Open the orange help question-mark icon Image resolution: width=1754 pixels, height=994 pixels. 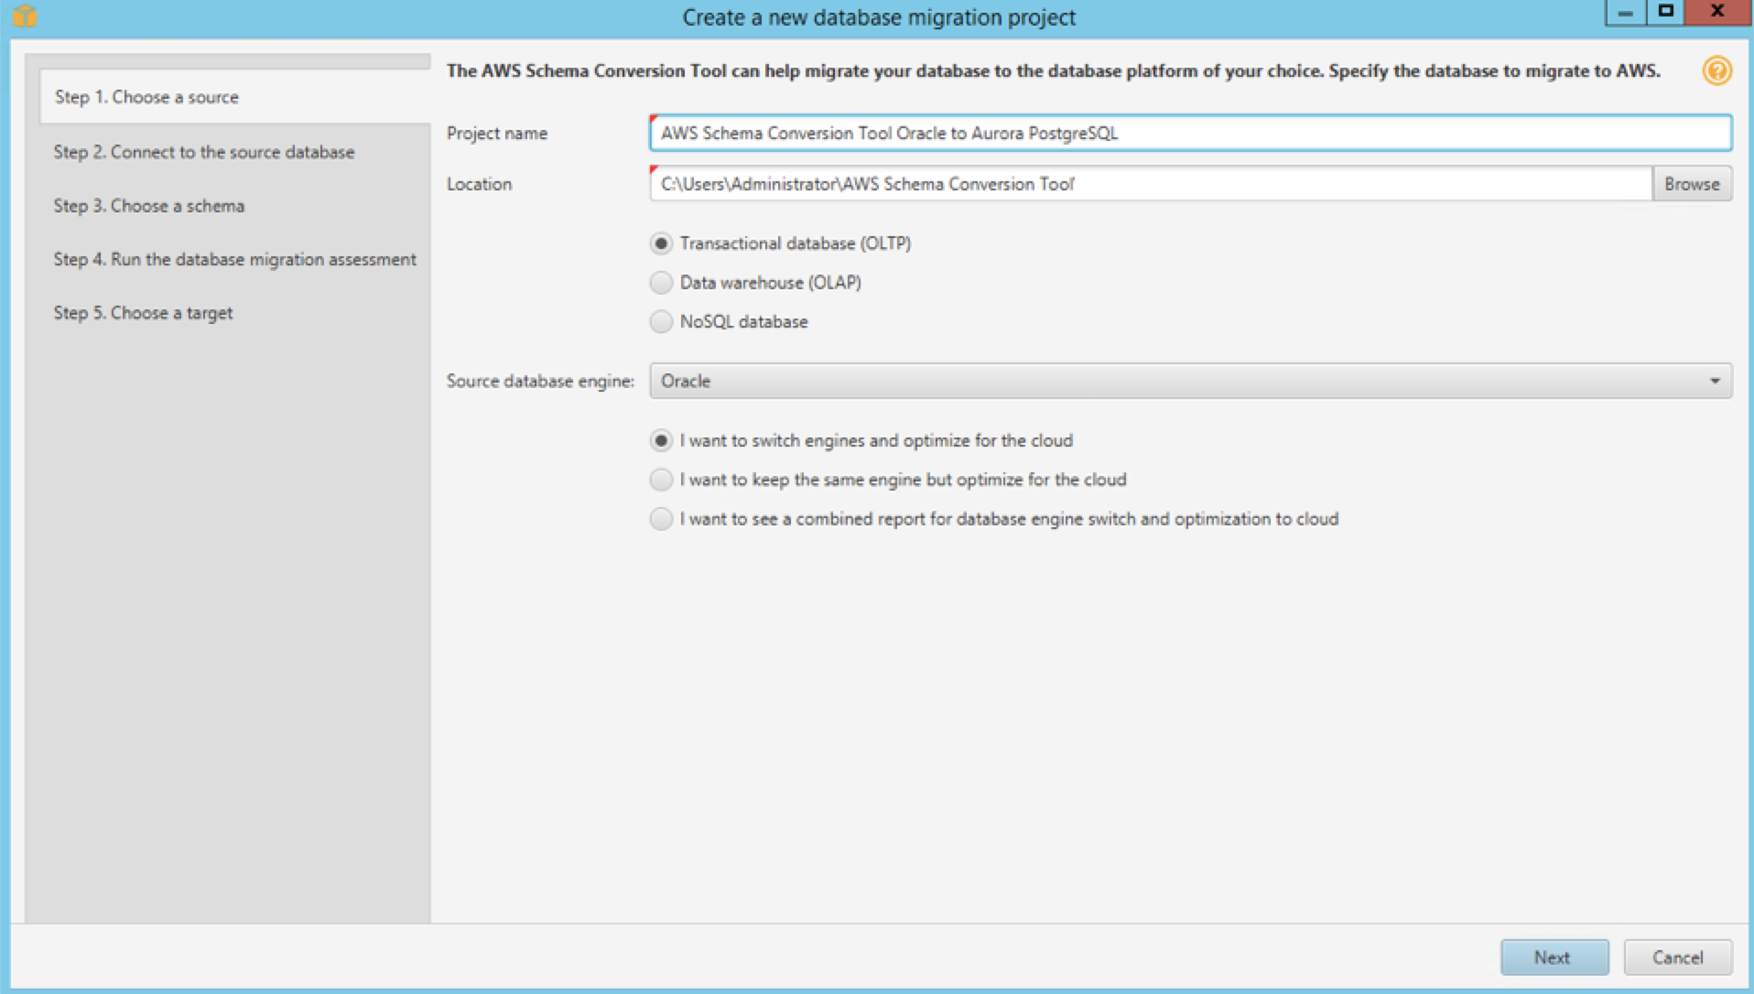pyautogui.click(x=1716, y=70)
